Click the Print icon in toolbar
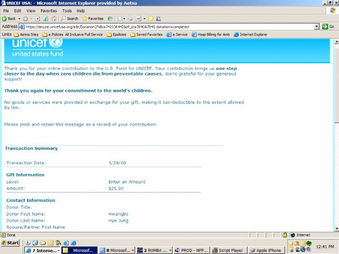 [x=130, y=19]
